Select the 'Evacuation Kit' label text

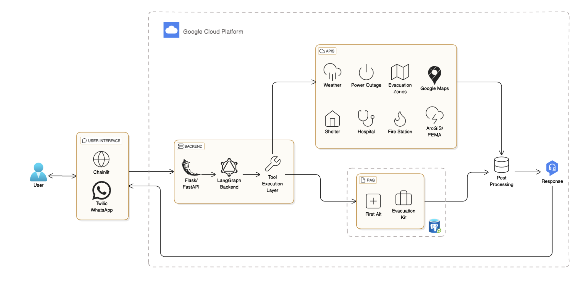[x=403, y=214]
